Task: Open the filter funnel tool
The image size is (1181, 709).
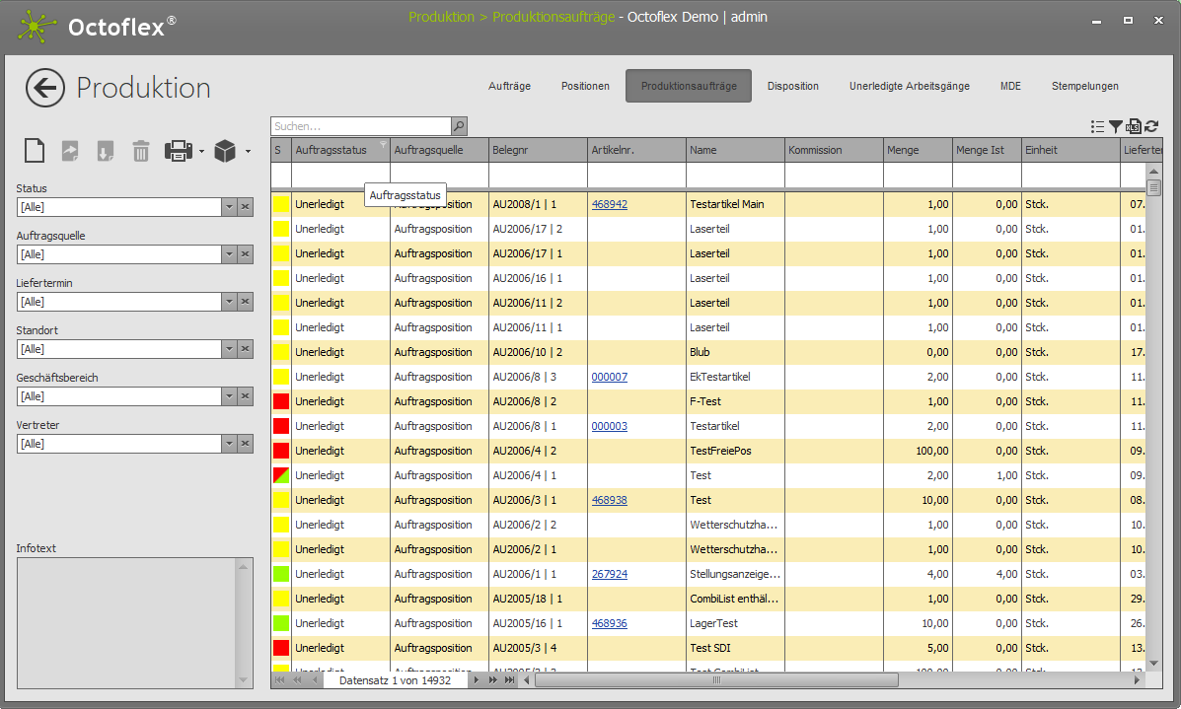Action: (x=1115, y=126)
